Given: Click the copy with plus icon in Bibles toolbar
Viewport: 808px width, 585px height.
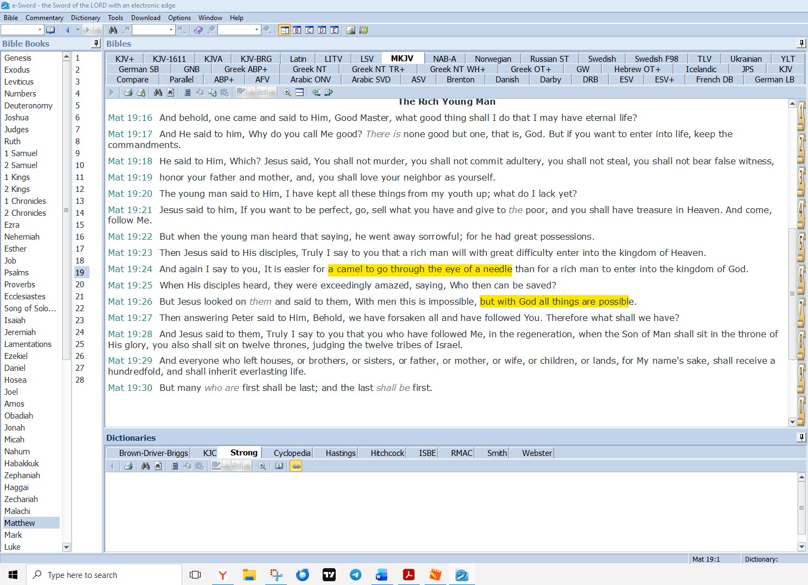Looking at the screenshot, I should (212, 93).
